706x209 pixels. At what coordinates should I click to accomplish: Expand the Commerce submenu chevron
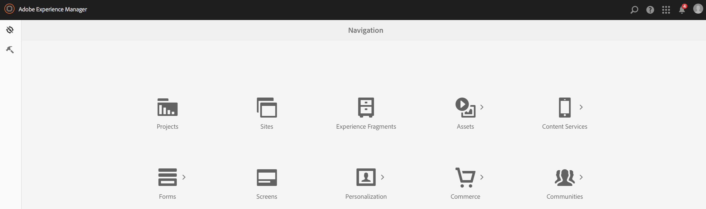pyautogui.click(x=482, y=177)
